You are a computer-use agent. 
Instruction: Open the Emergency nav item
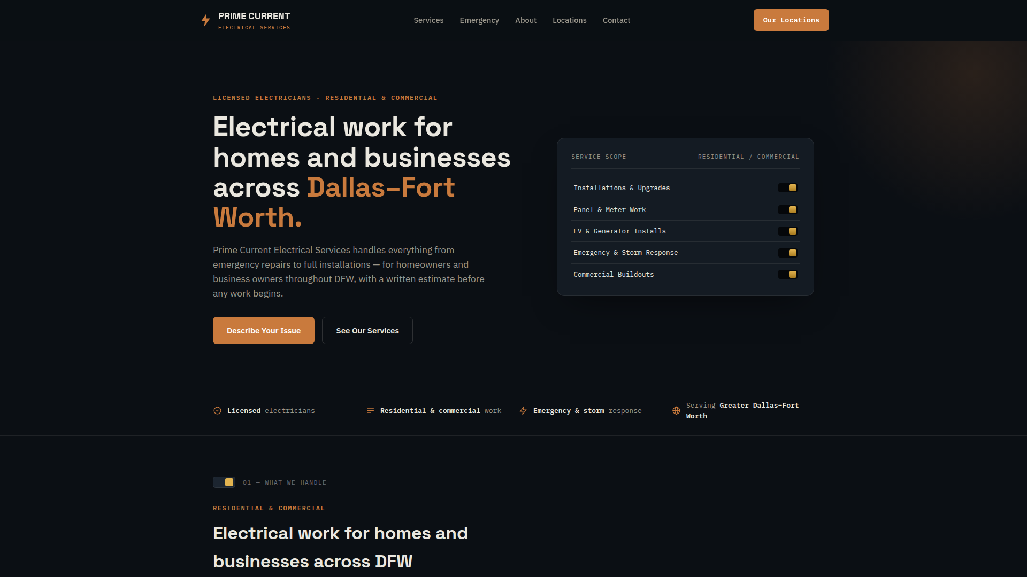479,20
